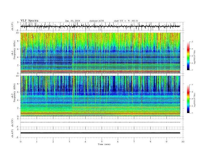This screenshot has height=159, width=206.
Task: Click the date 'Jan. 10, 2014'
Action: coord(73,21)
